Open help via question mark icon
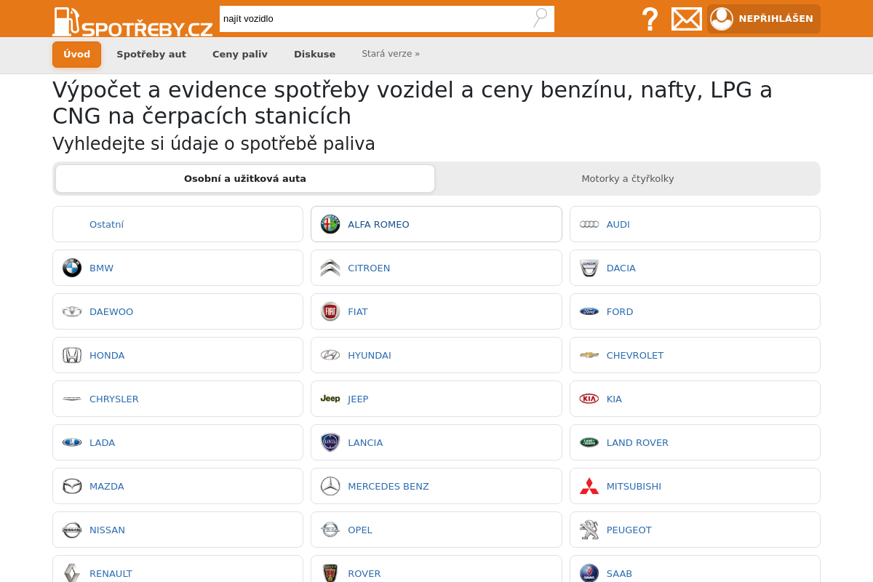Viewport: 873px width, 582px height. (x=650, y=19)
